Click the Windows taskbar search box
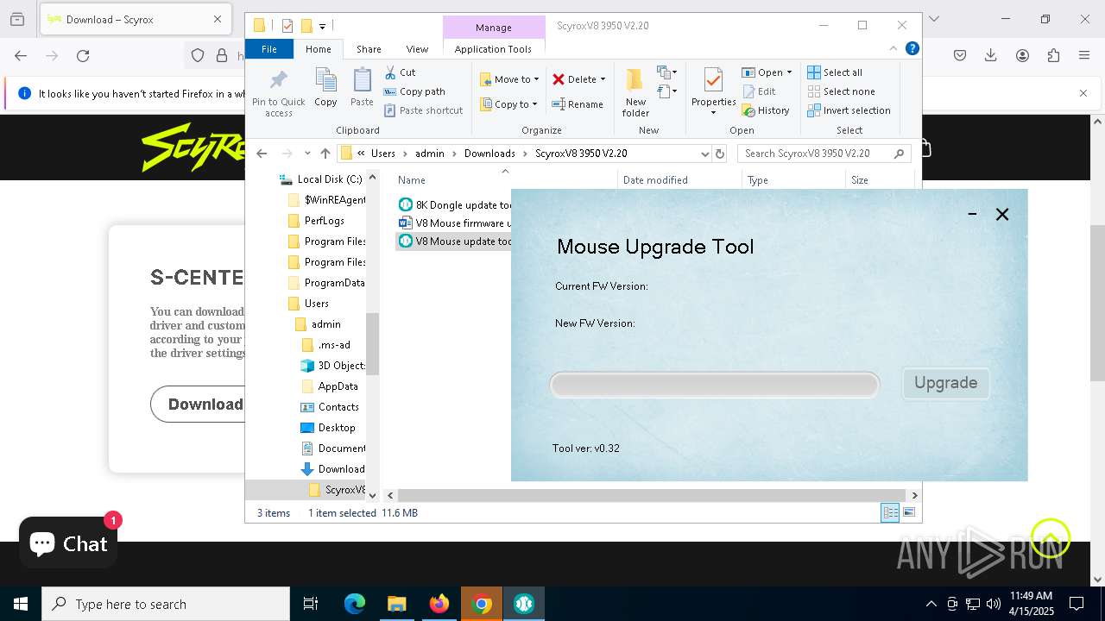 click(166, 604)
